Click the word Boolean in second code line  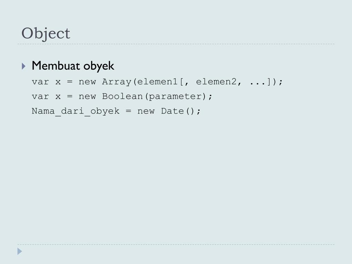[123, 97]
